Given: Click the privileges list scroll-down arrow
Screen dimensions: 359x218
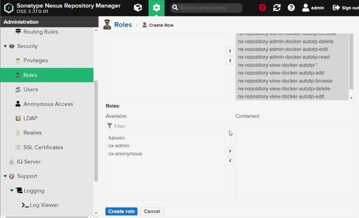Looking at the screenshot, I should click(x=351, y=98).
